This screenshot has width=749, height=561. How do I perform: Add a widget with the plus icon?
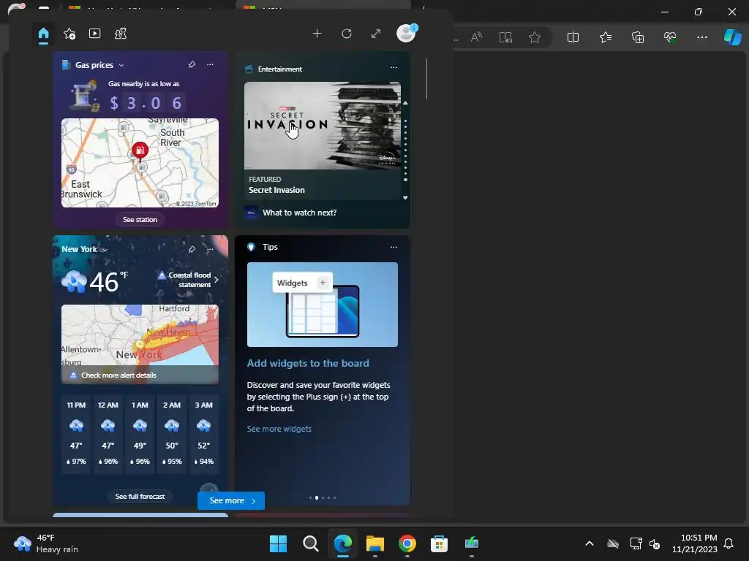pos(317,34)
